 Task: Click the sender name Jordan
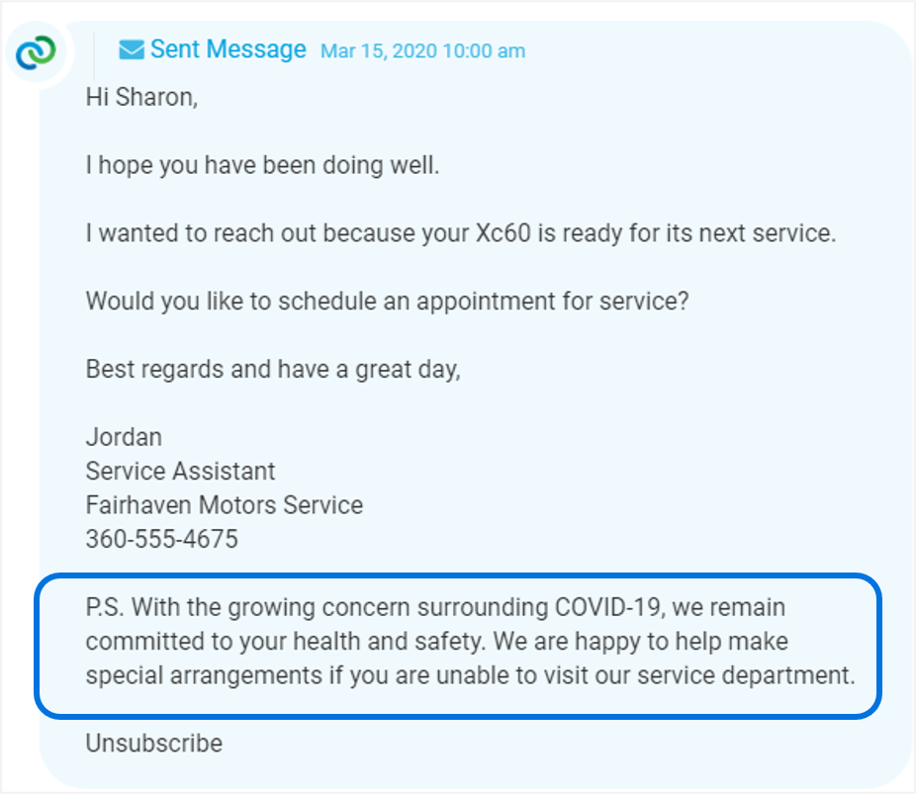124,437
